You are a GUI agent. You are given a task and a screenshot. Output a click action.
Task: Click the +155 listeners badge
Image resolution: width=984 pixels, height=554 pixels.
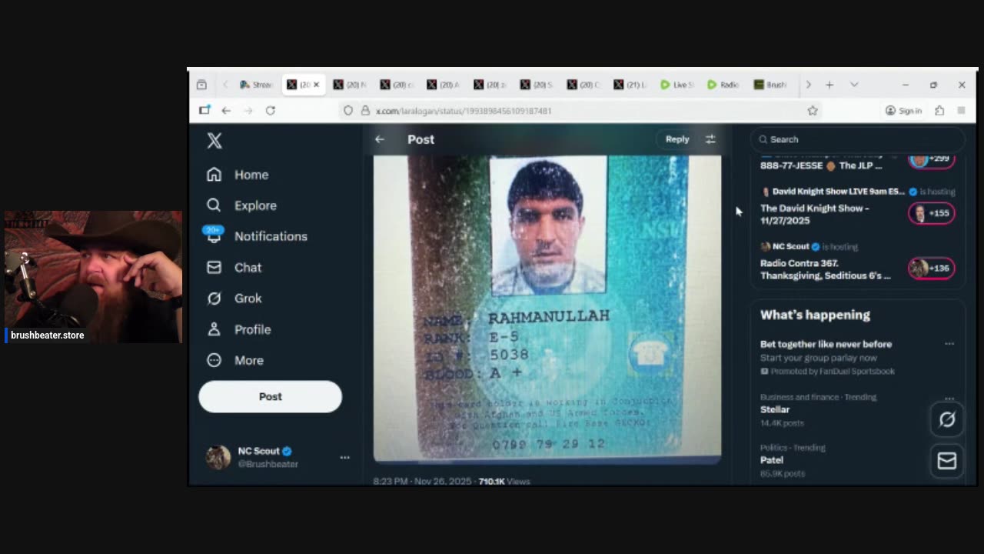932,213
